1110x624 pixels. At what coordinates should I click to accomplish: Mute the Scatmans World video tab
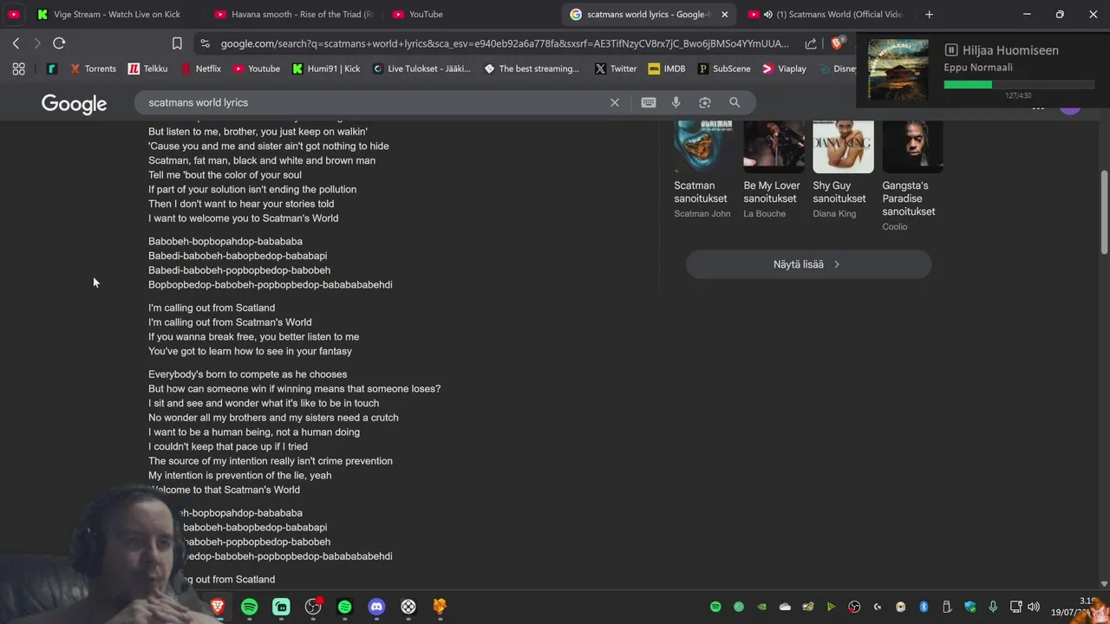coord(767,14)
